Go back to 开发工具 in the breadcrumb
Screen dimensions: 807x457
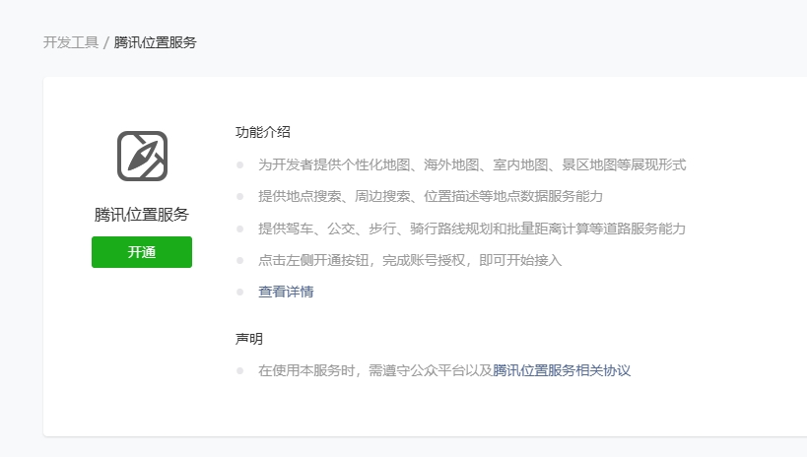(x=71, y=42)
